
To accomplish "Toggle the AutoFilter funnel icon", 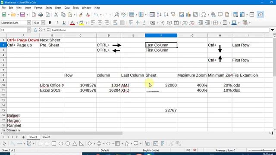I will click(173, 15).
